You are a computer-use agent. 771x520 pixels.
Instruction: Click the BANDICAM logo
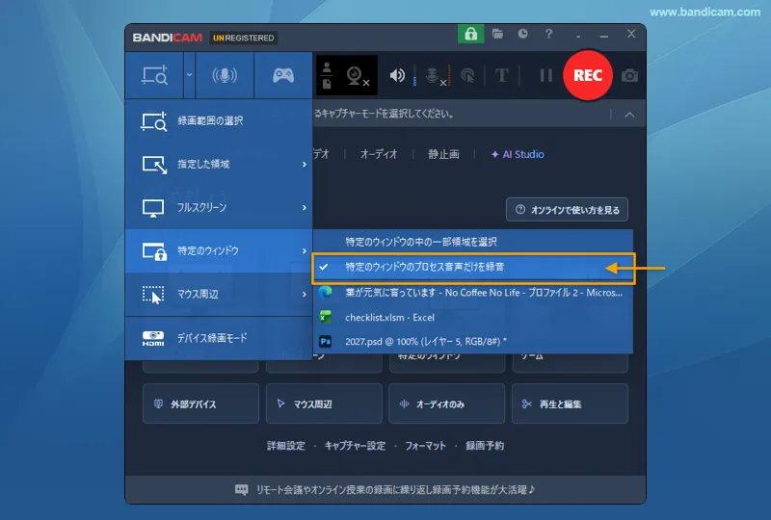167,38
